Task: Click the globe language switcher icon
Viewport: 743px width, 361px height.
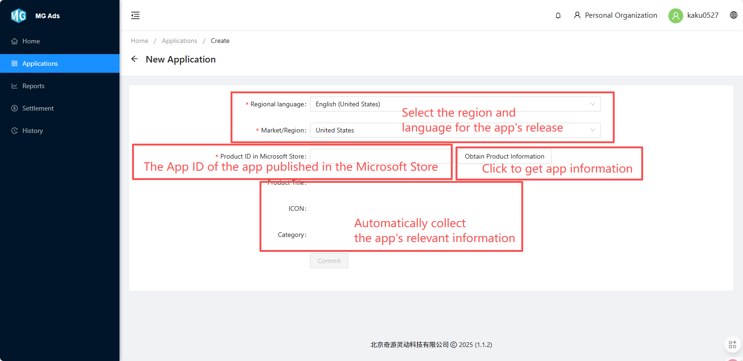Action: click(734, 15)
